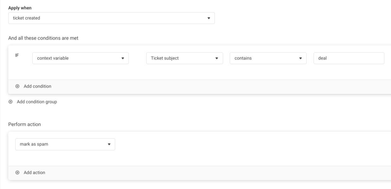Click the caret arrow in Apply when selector

click(x=208, y=18)
